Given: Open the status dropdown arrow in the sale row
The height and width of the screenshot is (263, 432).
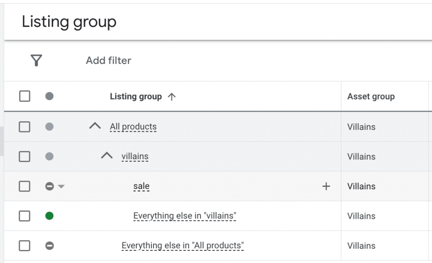Looking at the screenshot, I should pos(61,186).
